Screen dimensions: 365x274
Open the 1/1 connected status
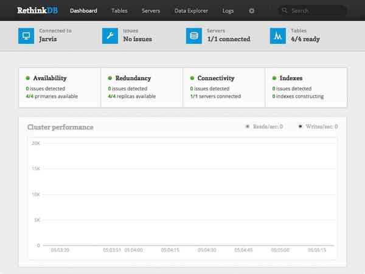(x=229, y=39)
